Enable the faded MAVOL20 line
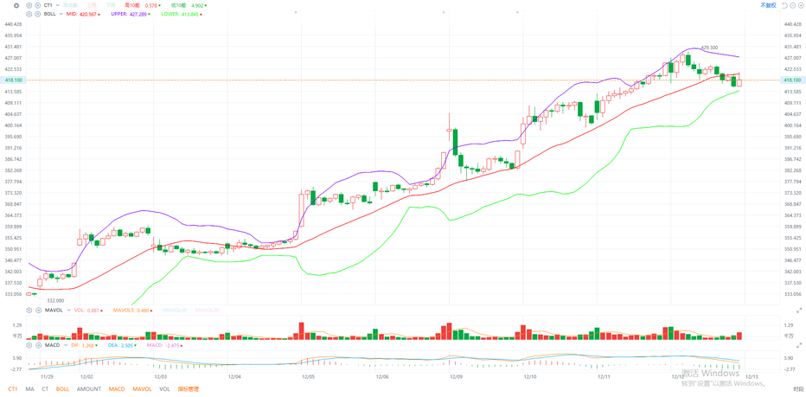 [x=208, y=311]
